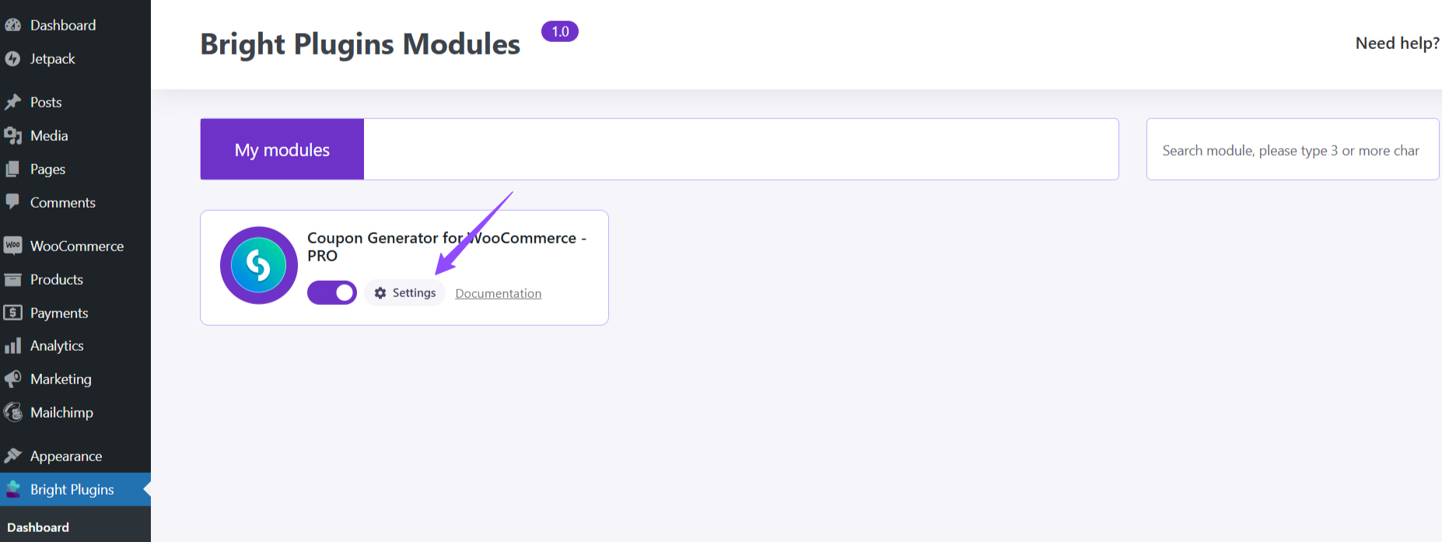This screenshot has width=1442, height=542.
Task: Open Marketing from the sidebar menu
Action: point(61,379)
